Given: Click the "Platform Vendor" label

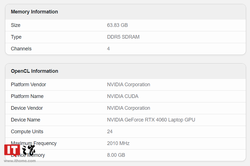Looking at the screenshot, I should click(x=28, y=85).
